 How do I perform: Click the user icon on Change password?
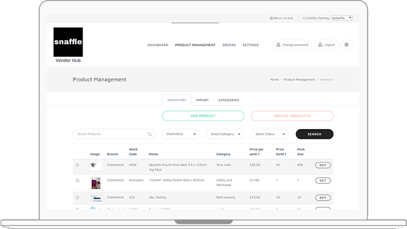click(278, 45)
